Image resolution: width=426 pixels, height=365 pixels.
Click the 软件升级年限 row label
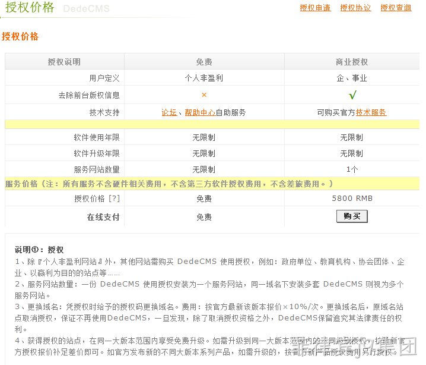pyautogui.click(x=97, y=153)
